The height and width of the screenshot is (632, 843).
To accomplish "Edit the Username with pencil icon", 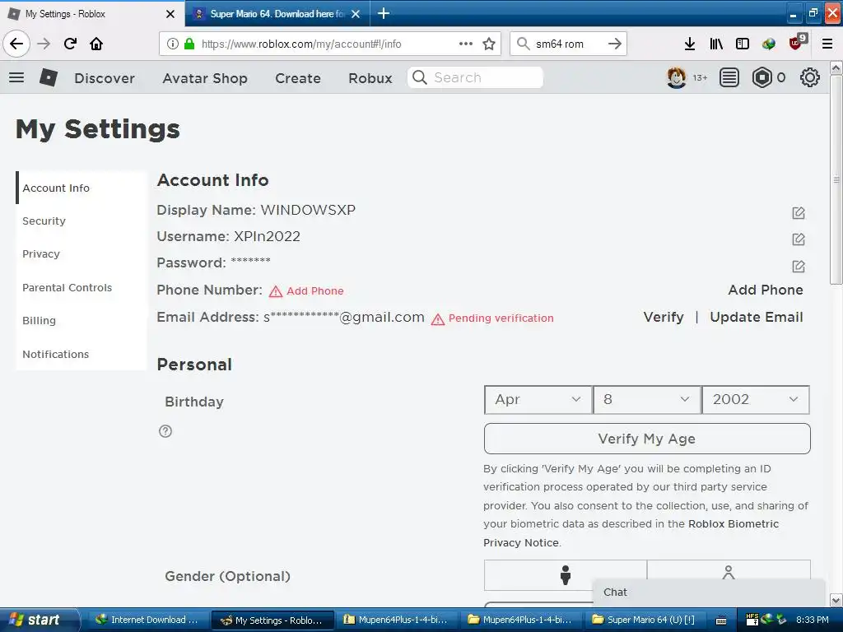I will tap(799, 239).
